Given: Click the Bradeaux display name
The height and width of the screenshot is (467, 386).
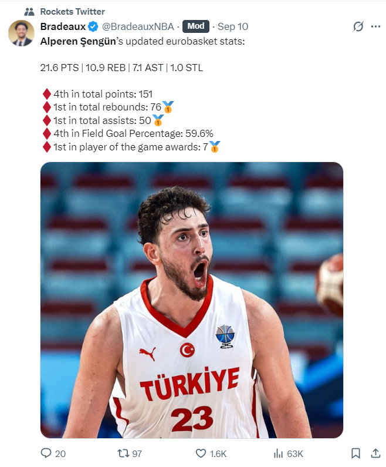Looking at the screenshot, I should tap(63, 26).
